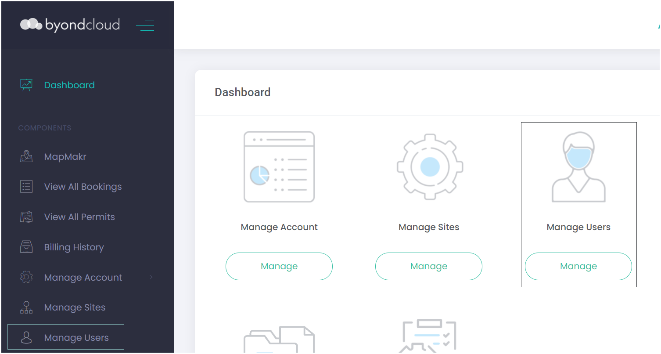Open Manage Sites in the sidebar
The image size is (661, 354).
pos(75,307)
